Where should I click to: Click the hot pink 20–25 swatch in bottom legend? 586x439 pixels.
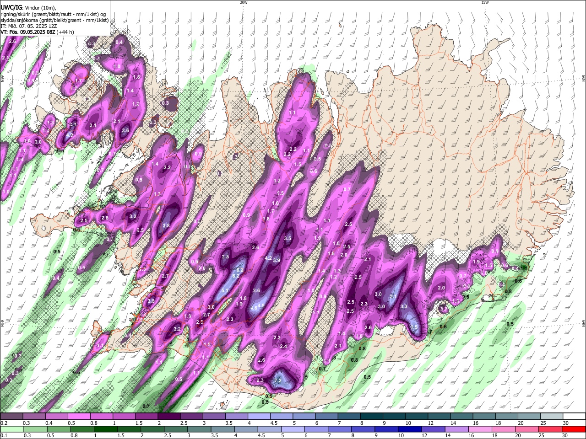(x=527, y=429)
